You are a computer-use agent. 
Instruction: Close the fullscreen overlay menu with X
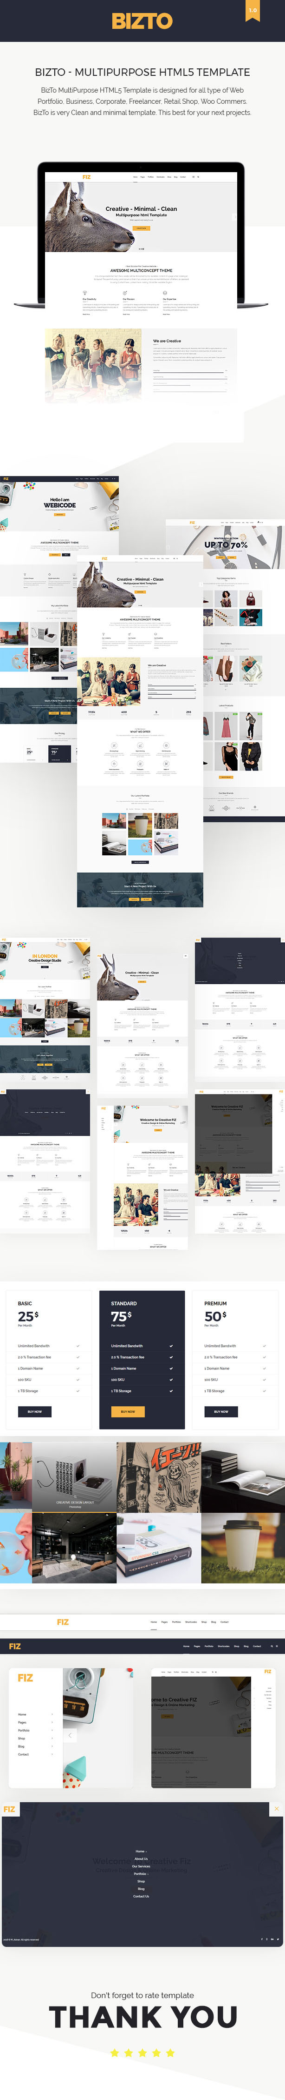[276, 1808]
